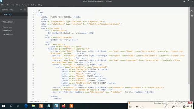
Task: Collapse the head tag on line 3
Action: coord(35,15)
